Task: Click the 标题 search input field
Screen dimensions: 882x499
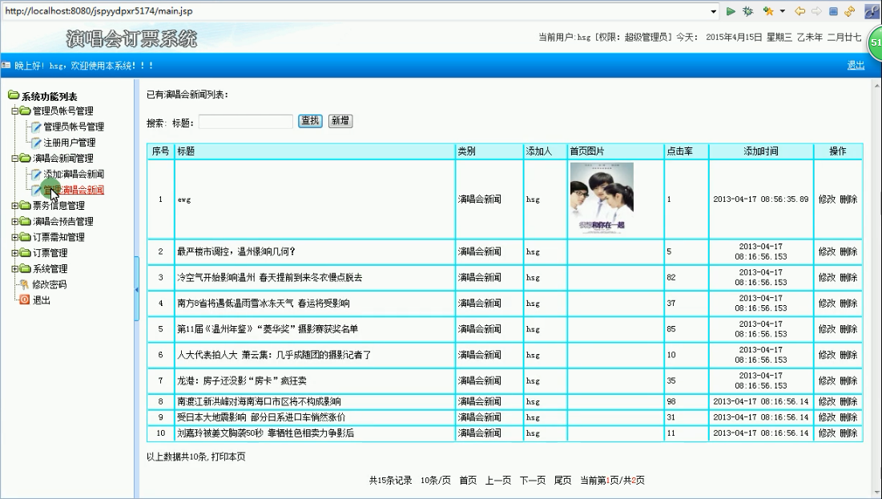Action: coord(246,122)
